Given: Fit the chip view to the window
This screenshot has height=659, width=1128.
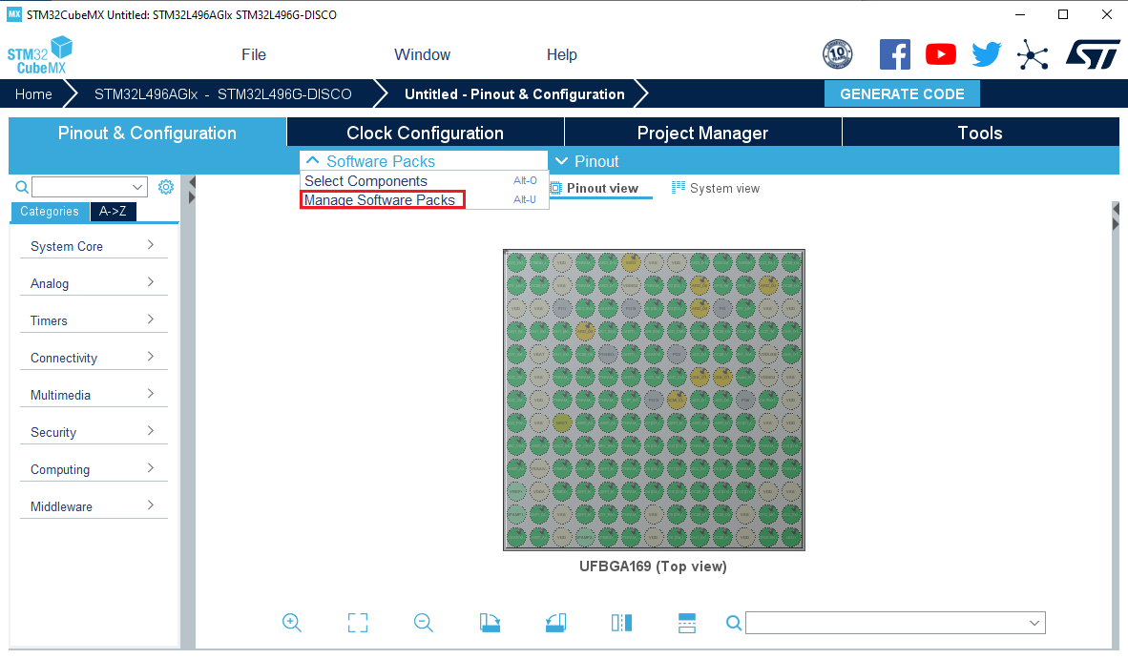Looking at the screenshot, I should click(x=358, y=623).
